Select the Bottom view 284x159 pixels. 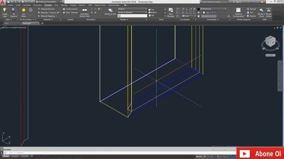[x=153, y=12]
